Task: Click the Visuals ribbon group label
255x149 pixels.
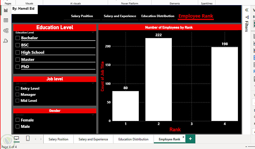Action: [29, 3]
